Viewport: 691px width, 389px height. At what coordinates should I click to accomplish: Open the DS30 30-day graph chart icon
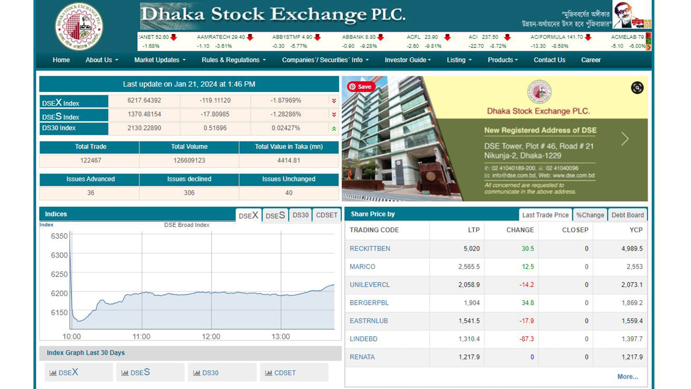point(197,373)
